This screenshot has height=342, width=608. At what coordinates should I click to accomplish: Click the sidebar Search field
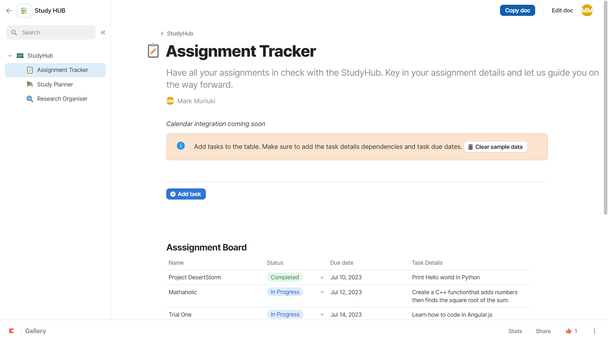tap(51, 33)
